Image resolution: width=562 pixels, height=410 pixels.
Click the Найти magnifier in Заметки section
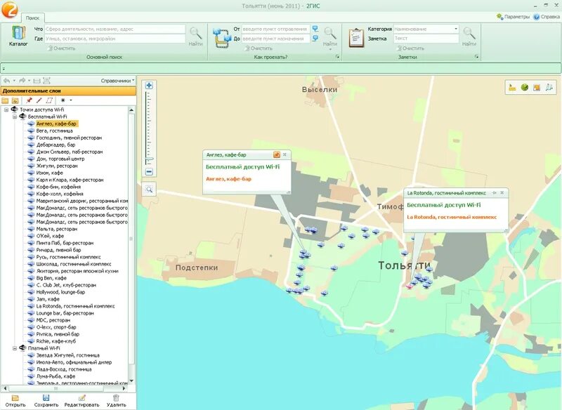coord(469,36)
